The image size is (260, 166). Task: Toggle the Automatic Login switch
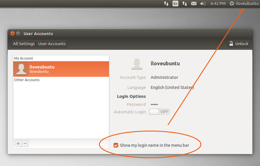click(159, 112)
